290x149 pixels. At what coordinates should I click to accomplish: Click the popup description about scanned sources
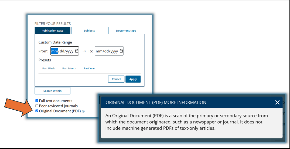coord(187,122)
